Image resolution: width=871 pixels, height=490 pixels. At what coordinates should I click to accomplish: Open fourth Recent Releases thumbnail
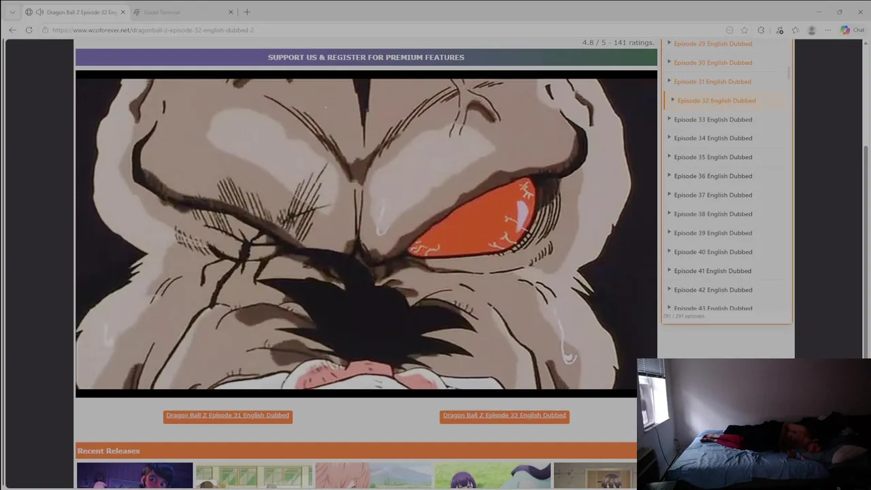[492, 476]
